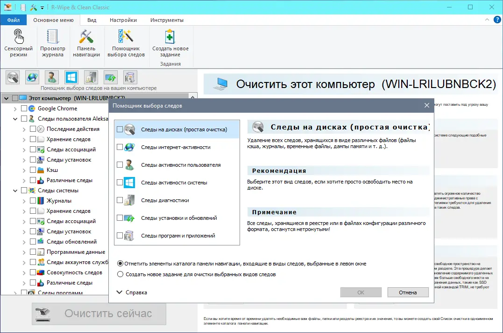Activate Сенсорный режим touch mode icon

pos(18,36)
